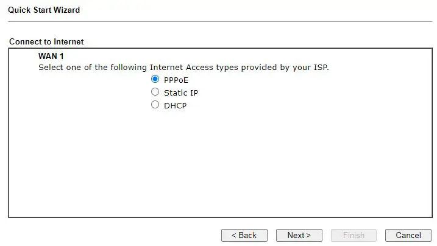The height and width of the screenshot is (246, 437).
Task: Choose the Static IP radio option
Action: [x=155, y=93]
